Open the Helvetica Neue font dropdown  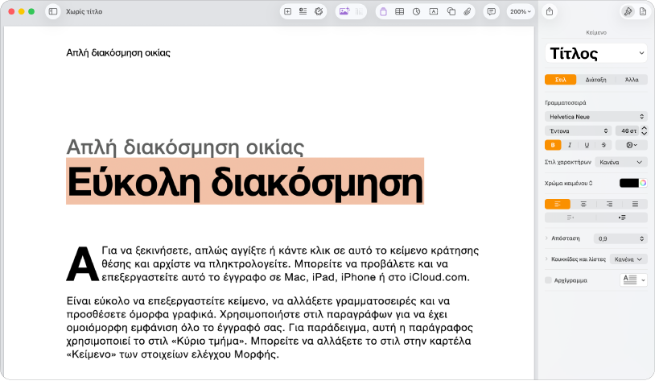click(596, 117)
